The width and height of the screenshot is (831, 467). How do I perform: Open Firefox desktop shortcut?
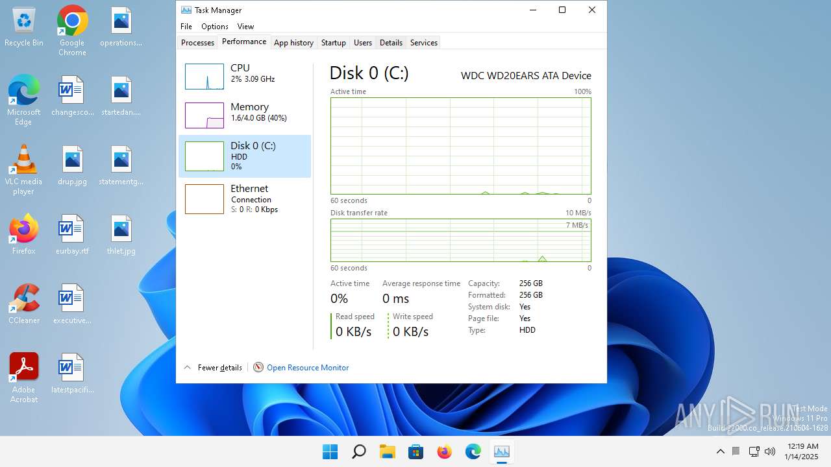(24, 235)
